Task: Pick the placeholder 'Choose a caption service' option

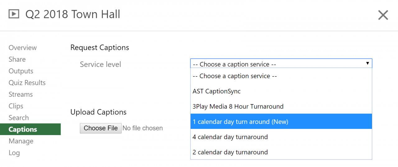Action: (235, 76)
